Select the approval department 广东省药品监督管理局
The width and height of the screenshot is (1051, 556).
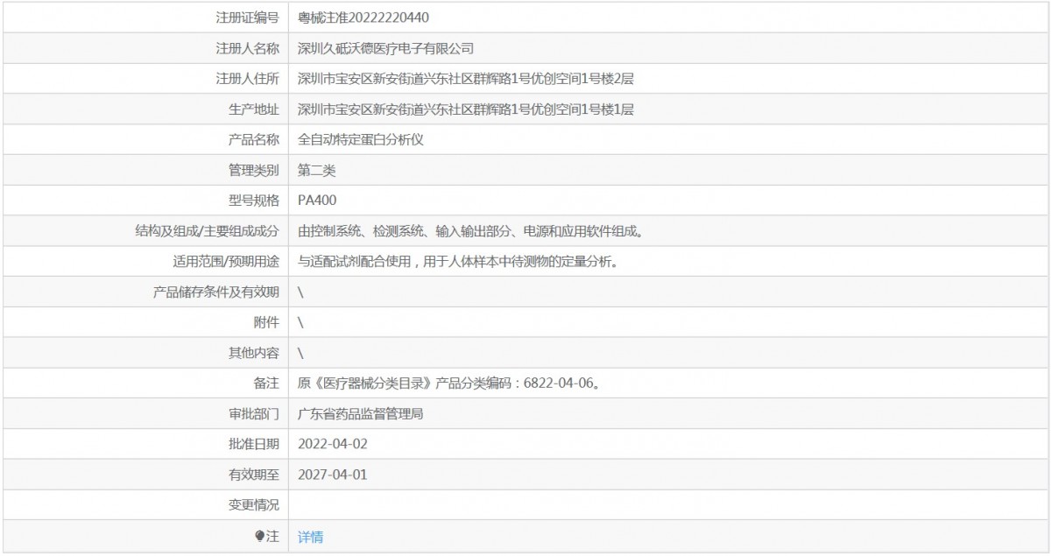[361, 413]
